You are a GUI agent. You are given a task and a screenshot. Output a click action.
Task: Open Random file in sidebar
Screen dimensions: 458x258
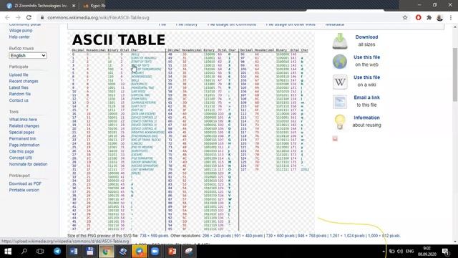tap(20, 94)
